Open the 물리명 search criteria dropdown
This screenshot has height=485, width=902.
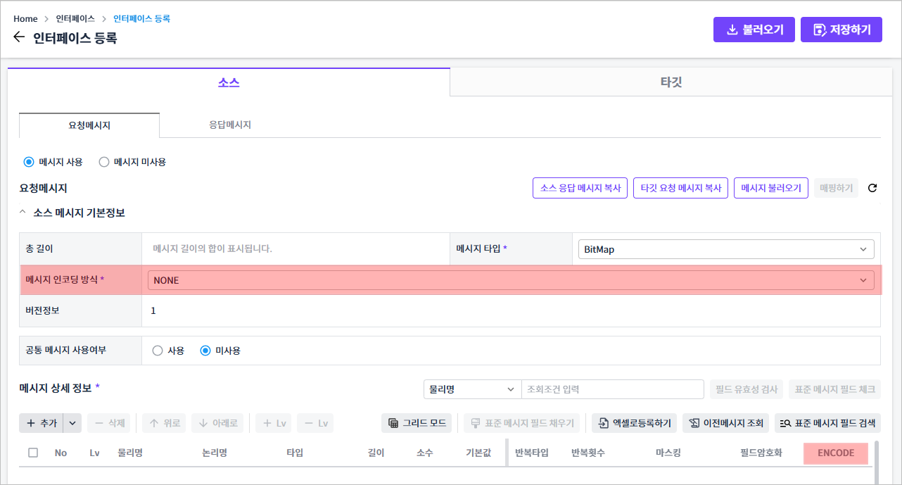pos(472,389)
